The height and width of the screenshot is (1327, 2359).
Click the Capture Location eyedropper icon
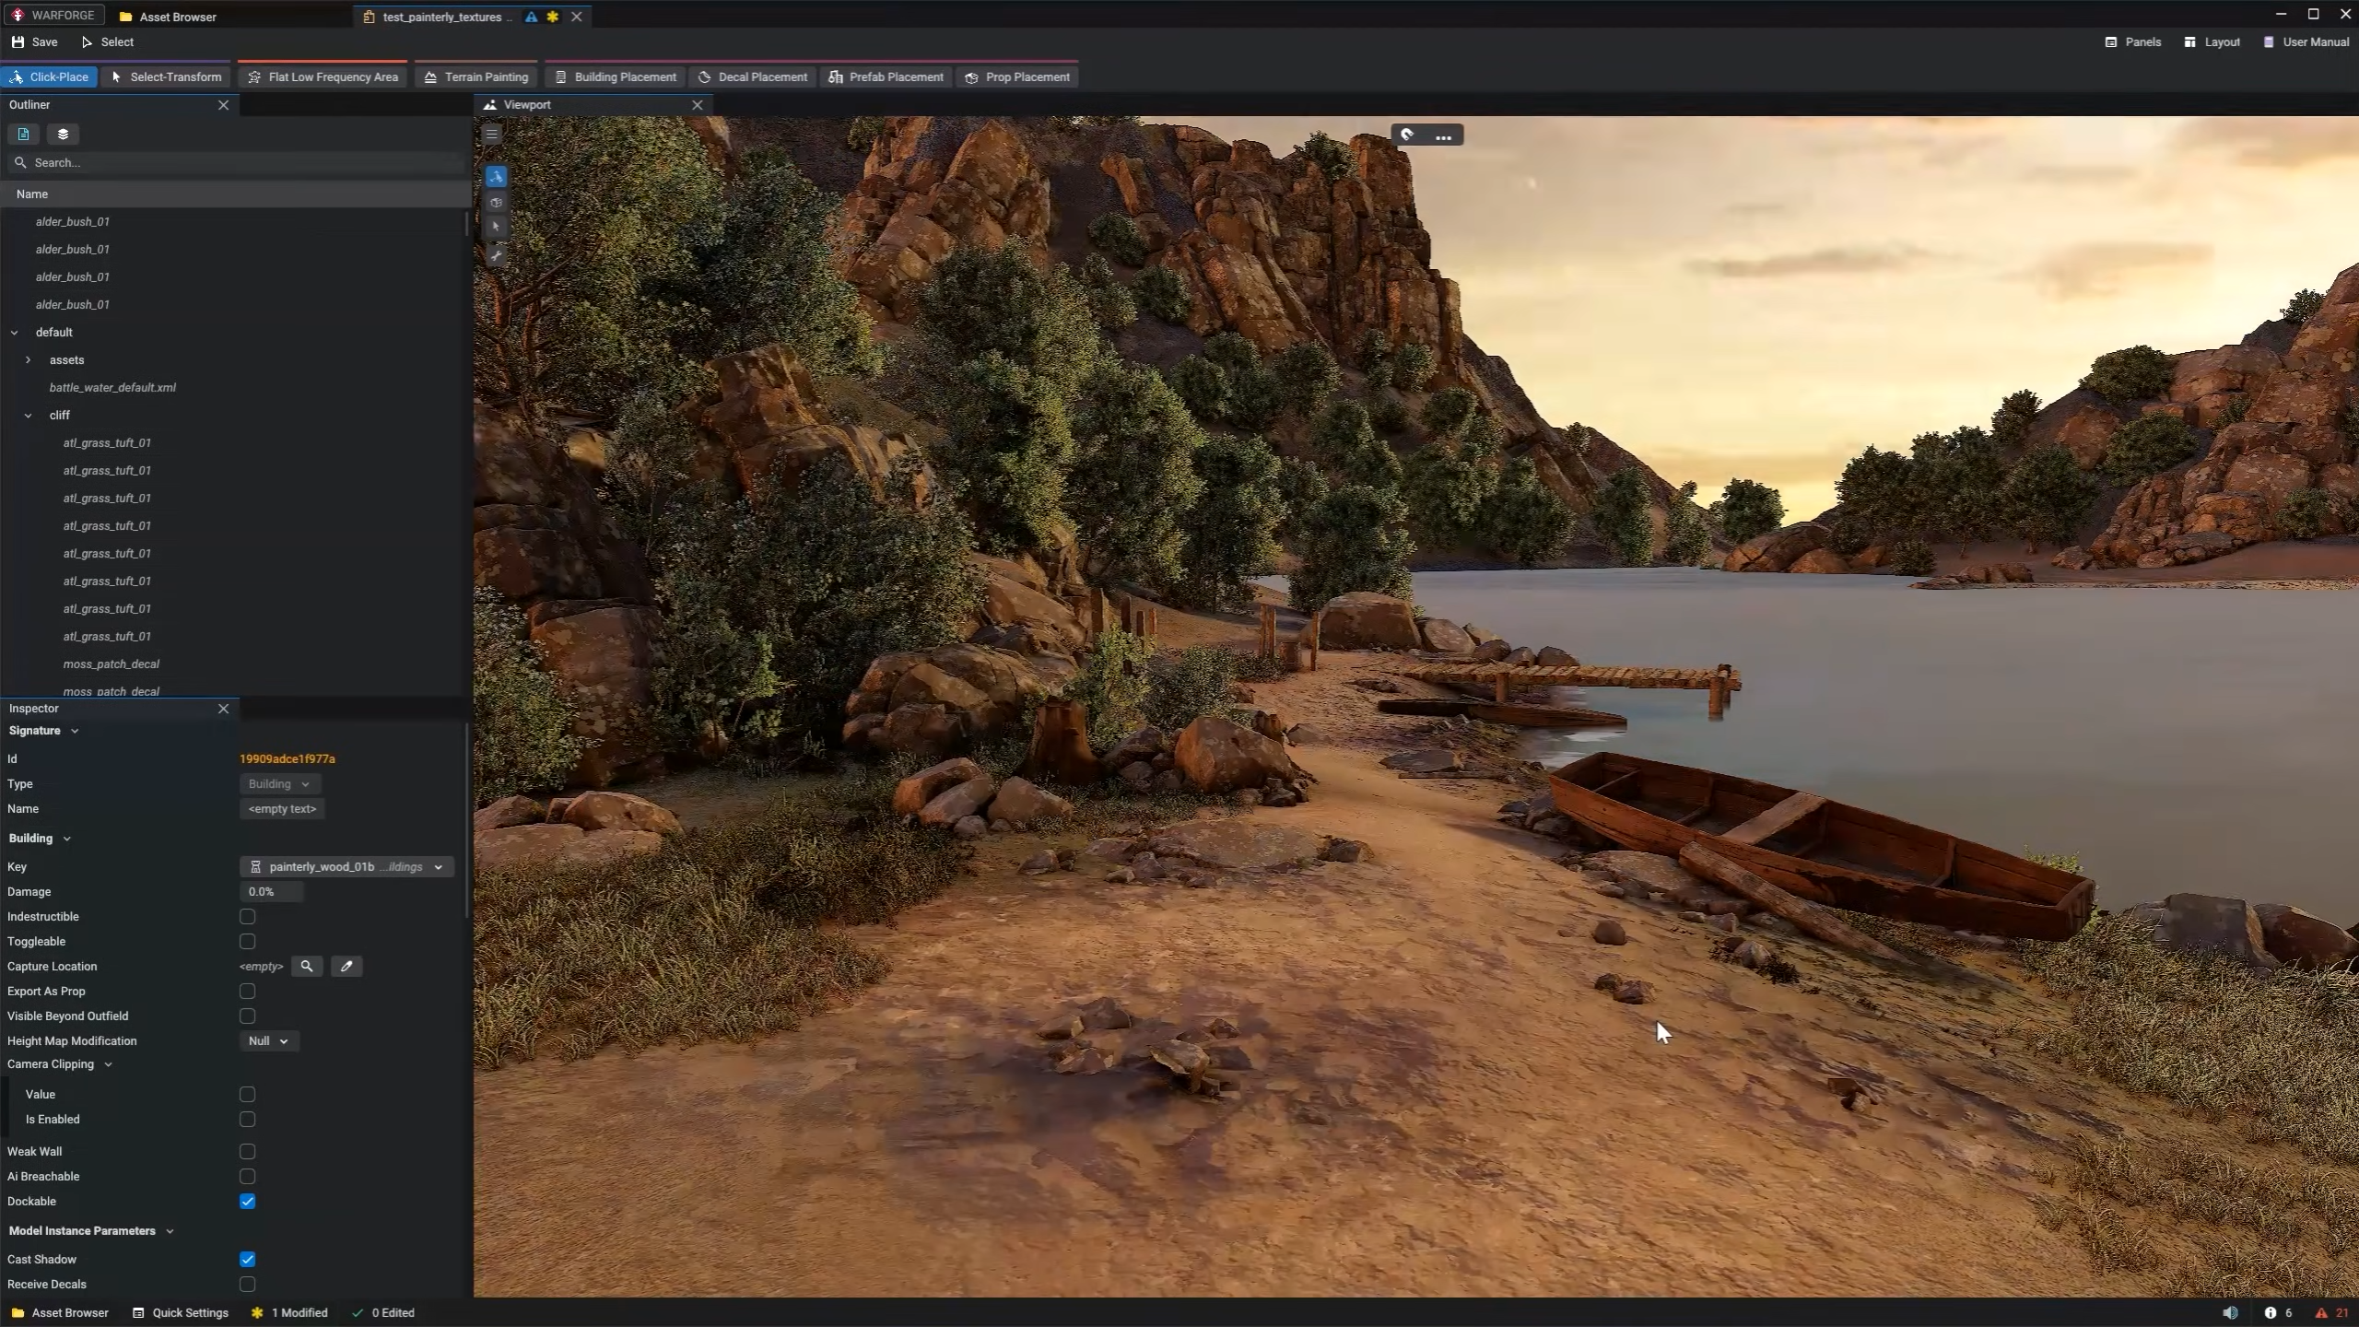[346, 966]
